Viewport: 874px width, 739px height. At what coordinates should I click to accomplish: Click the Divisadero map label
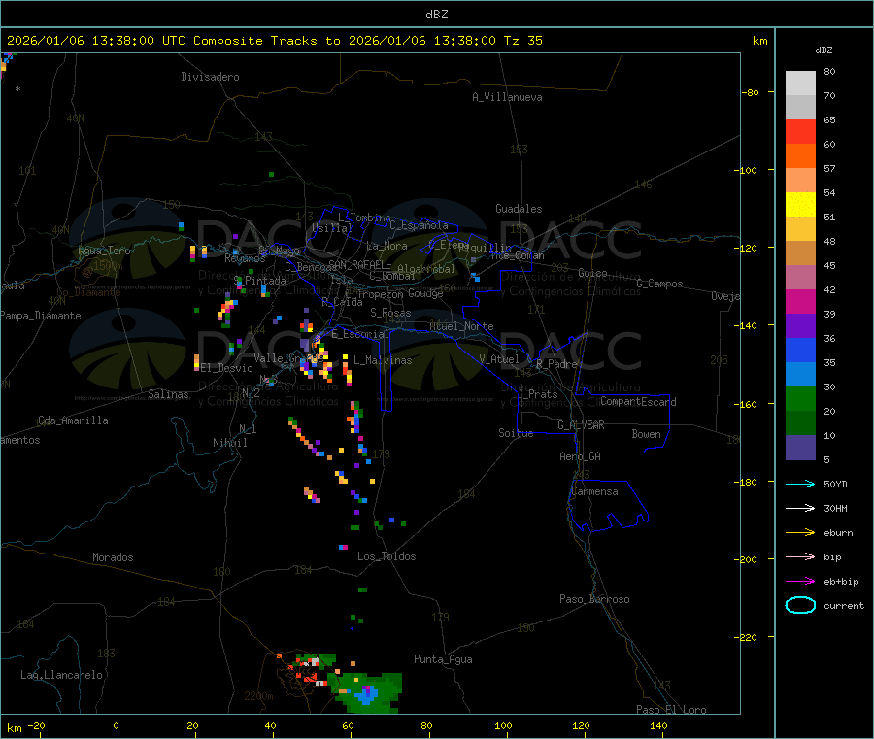tap(210, 77)
